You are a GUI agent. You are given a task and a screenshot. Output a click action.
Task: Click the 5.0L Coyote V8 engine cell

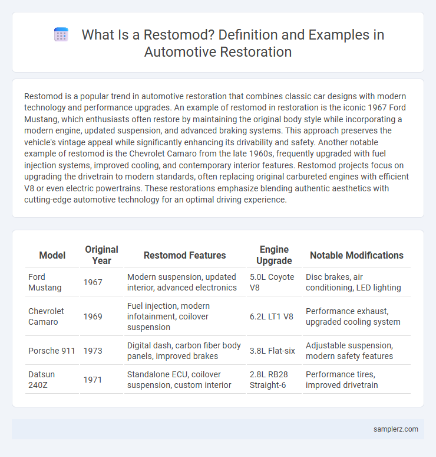(274, 282)
